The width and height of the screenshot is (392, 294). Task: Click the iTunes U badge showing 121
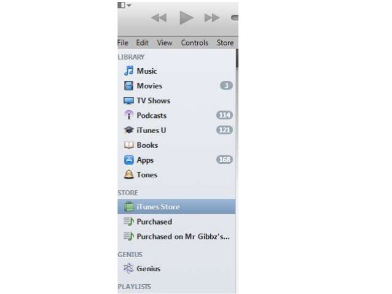[x=224, y=130]
